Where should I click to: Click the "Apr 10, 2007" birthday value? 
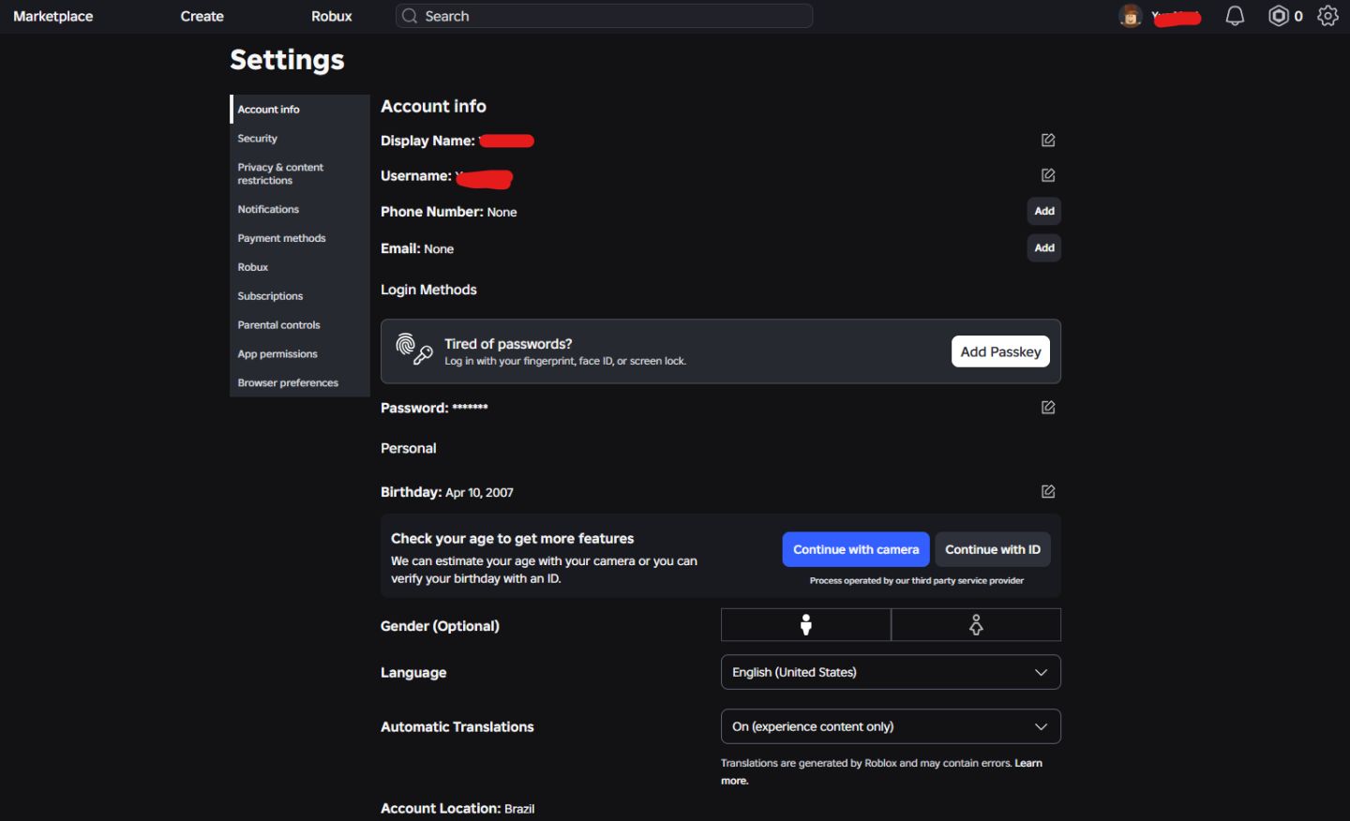[479, 493]
